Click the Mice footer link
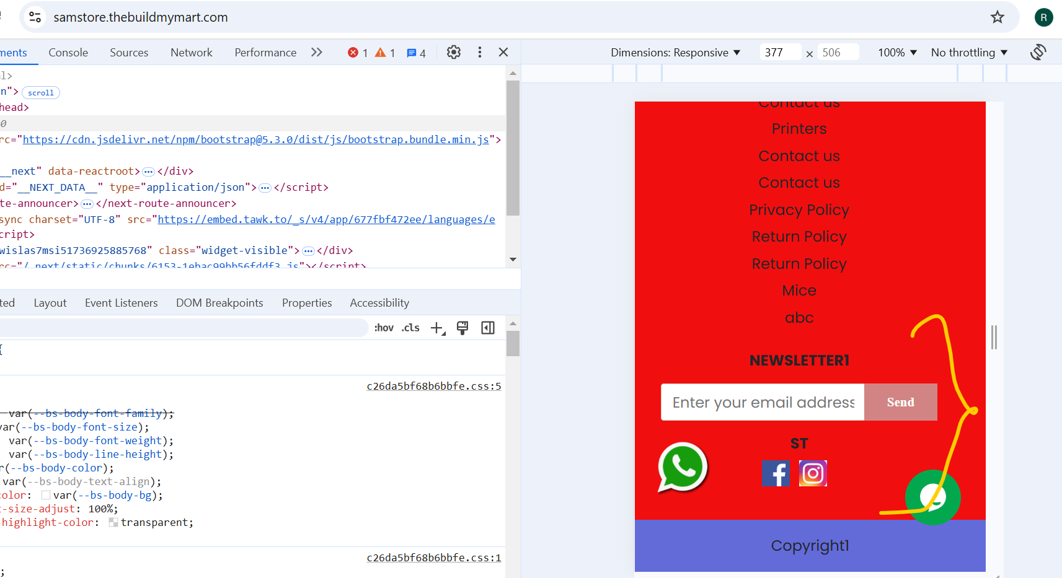The height and width of the screenshot is (578, 1062). click(799, 291)
